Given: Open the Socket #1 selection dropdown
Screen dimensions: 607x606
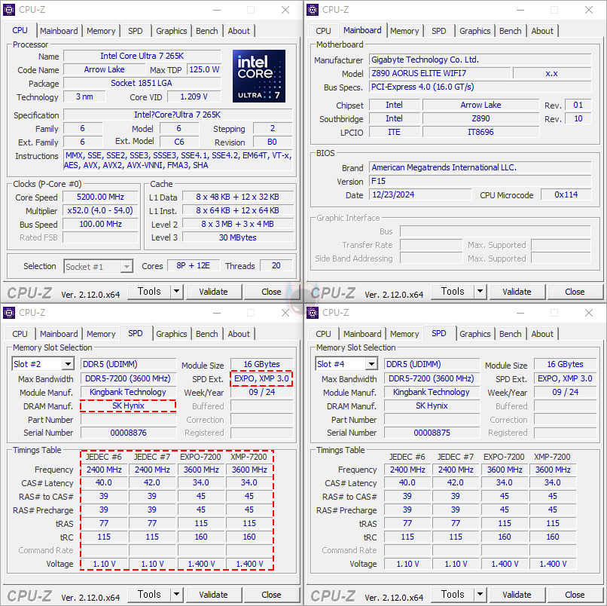Looking at the screenshot, I should pyautogui.click(x=127, y=267).
